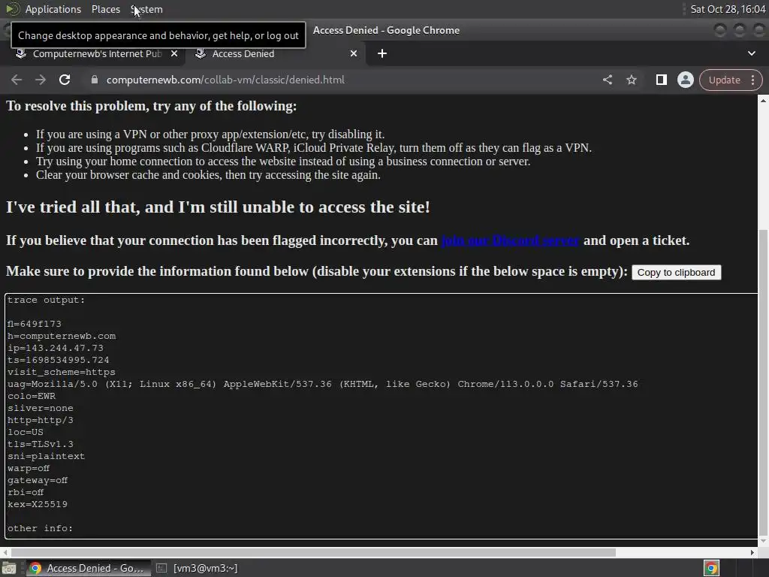Click the kex=X25519 line
769x577 pixels.
[x=38, y=504]
